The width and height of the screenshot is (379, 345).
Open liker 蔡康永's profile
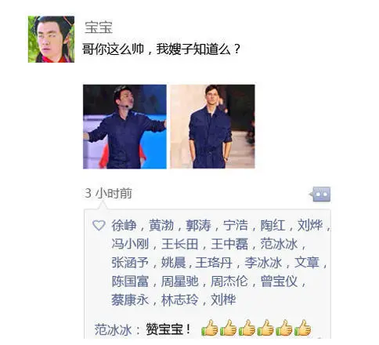click(130, 300)
